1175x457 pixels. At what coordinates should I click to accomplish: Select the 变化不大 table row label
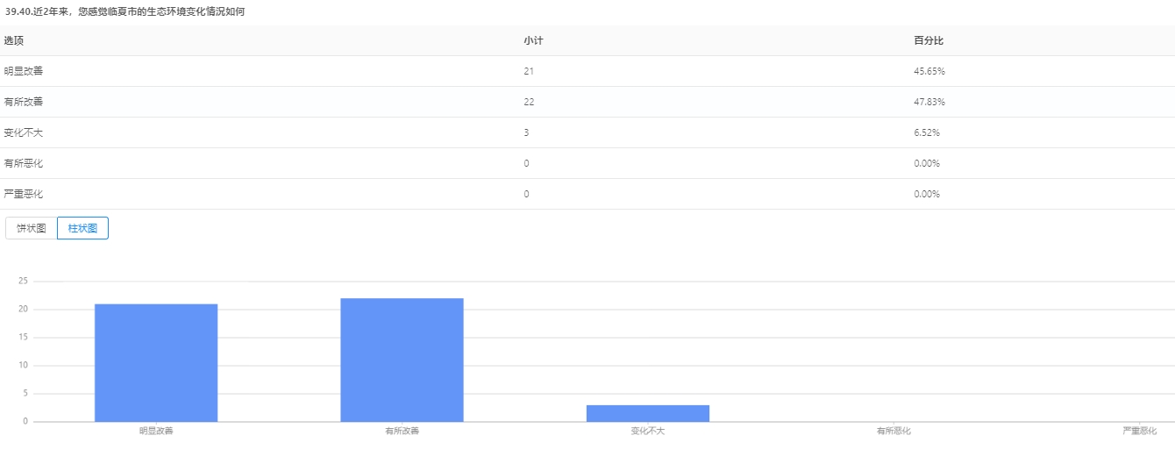pyautogui.click(x=24, y=132)
